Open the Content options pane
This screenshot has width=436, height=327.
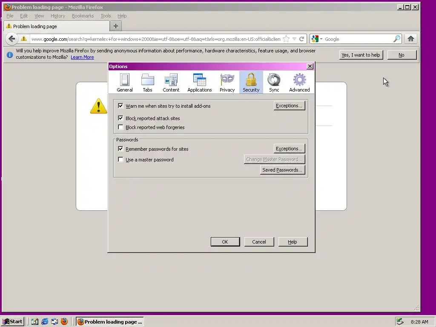(171, 82)
